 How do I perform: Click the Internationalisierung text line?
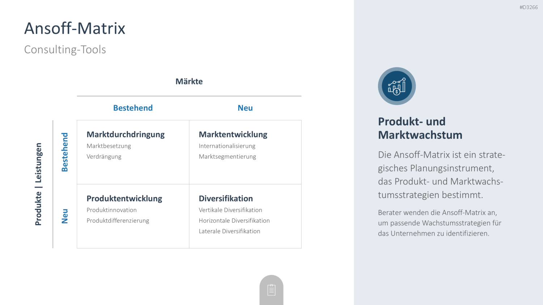pyautogui.click(x=227, y=146)
